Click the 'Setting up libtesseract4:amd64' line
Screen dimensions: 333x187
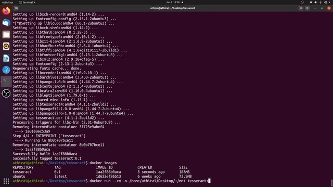tap(65, 104)
